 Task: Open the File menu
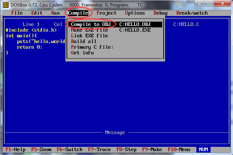pos(17,13)
